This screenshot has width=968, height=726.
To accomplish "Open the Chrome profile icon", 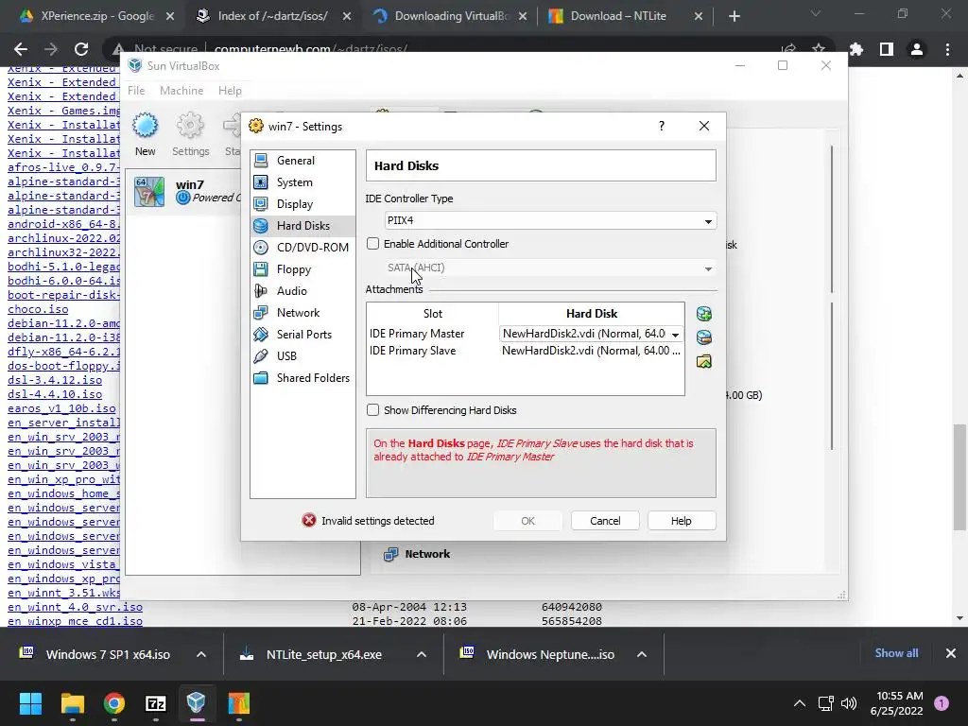I will coord(917,49).
